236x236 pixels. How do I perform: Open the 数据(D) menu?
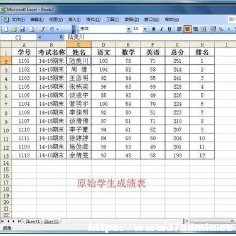pyautogui.click(x=132, y=20)
